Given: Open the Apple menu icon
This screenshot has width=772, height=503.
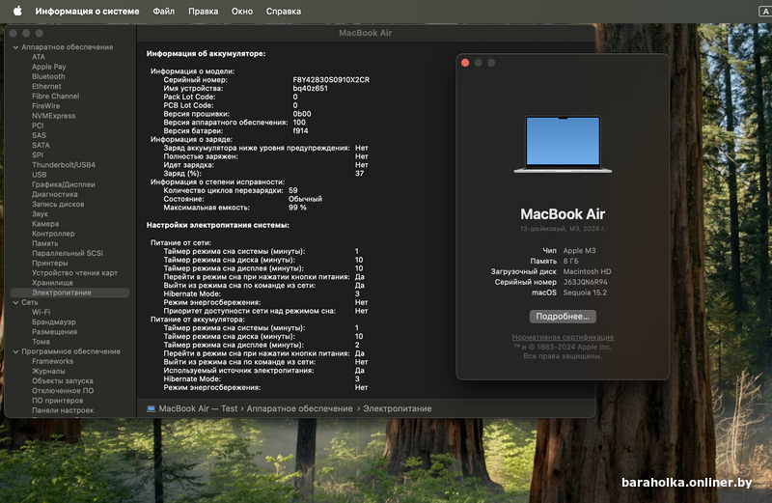Looking at the screenshot, I should click(x=16, y=12).
